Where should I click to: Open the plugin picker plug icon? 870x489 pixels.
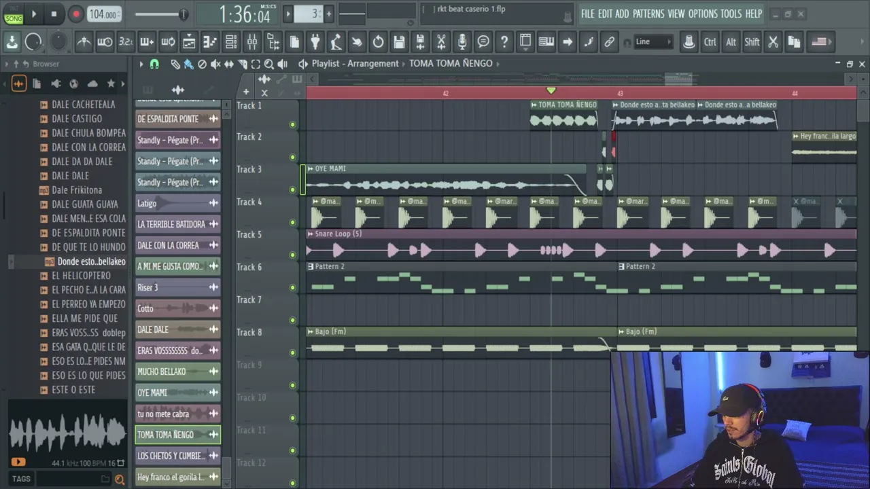(x=315, y=42)
